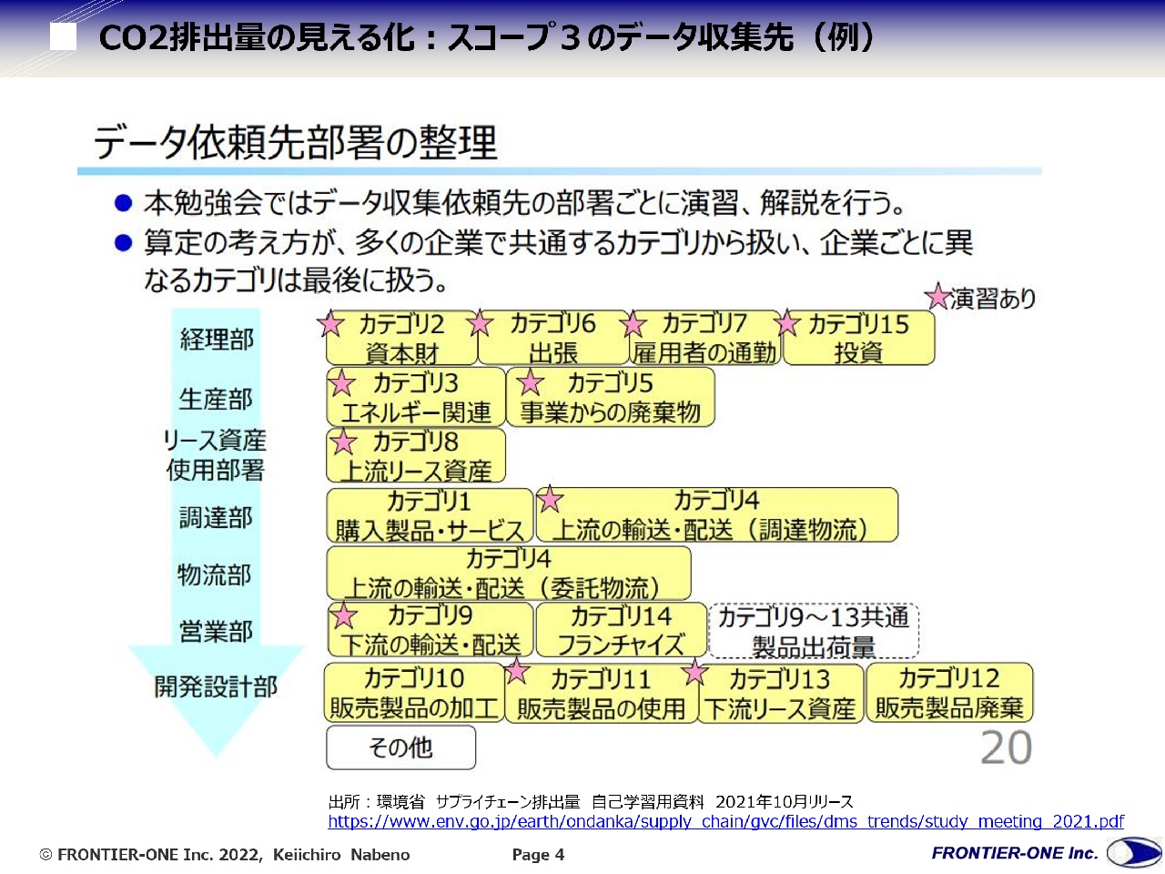
Task: Click the 開発設計部 department label
Action: (216, 686)
